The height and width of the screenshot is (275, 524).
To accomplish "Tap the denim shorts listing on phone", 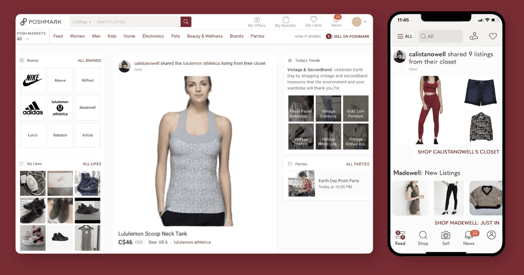I will pos(480,92).
